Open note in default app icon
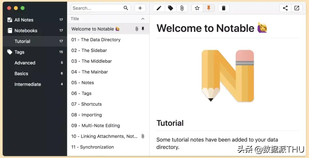The width and height of the screenshot is (309, 158). (x=297, y=8)
